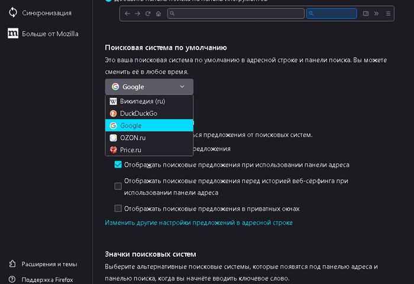Select Wikipedia (ru) from the list
The height and width of the screenshot is (284, 414).
coord(149,101)
